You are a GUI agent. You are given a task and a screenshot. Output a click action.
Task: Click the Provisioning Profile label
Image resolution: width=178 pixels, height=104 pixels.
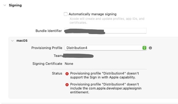47,48
